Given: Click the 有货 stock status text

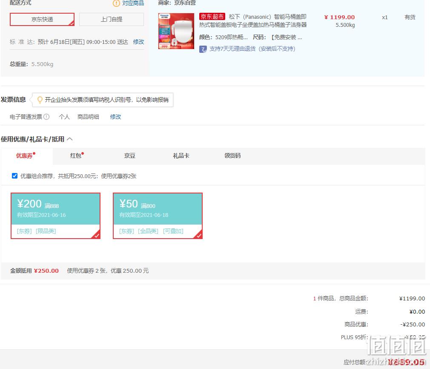Looking at the screenshot, I should [410, 17].
